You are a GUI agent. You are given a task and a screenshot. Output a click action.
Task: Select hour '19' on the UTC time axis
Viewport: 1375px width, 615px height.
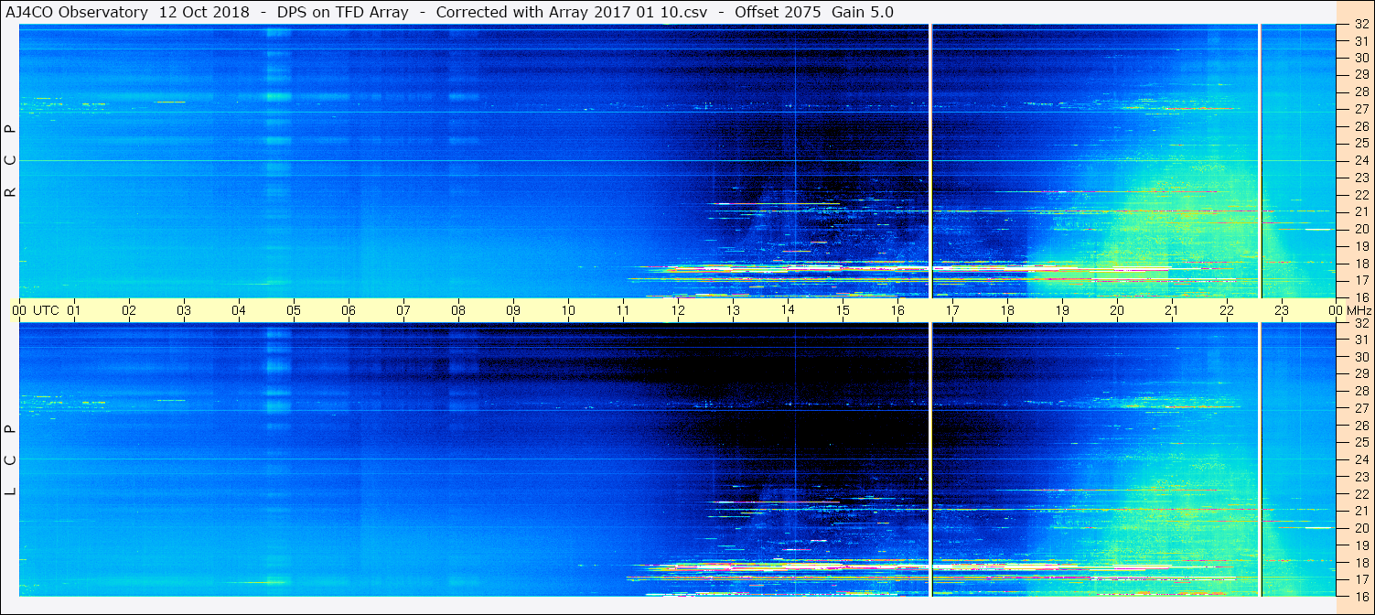(1062, 310)
